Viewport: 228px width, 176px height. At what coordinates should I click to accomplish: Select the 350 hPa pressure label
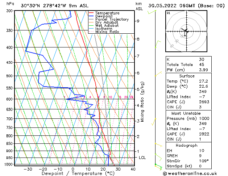[10, 30]
